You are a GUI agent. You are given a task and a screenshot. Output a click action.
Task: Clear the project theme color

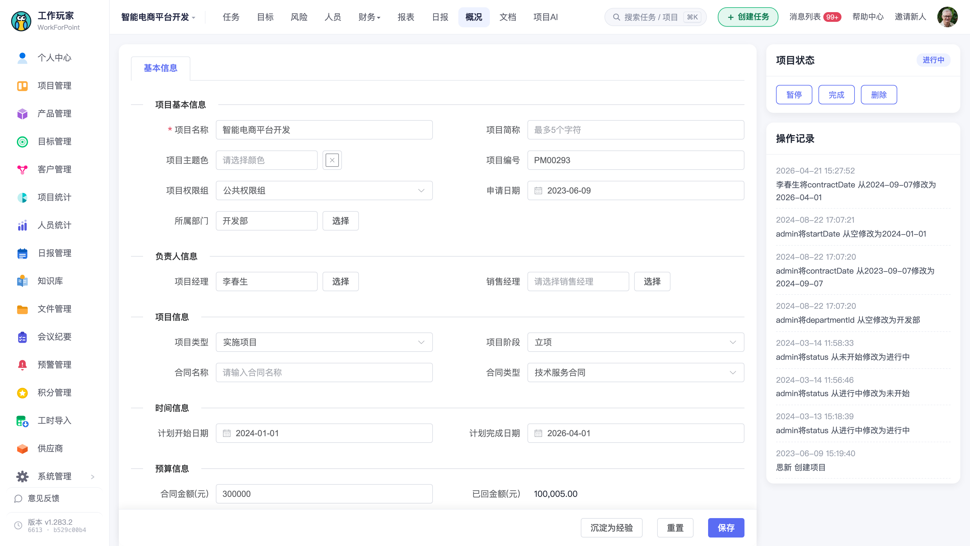tap(332, 160)
